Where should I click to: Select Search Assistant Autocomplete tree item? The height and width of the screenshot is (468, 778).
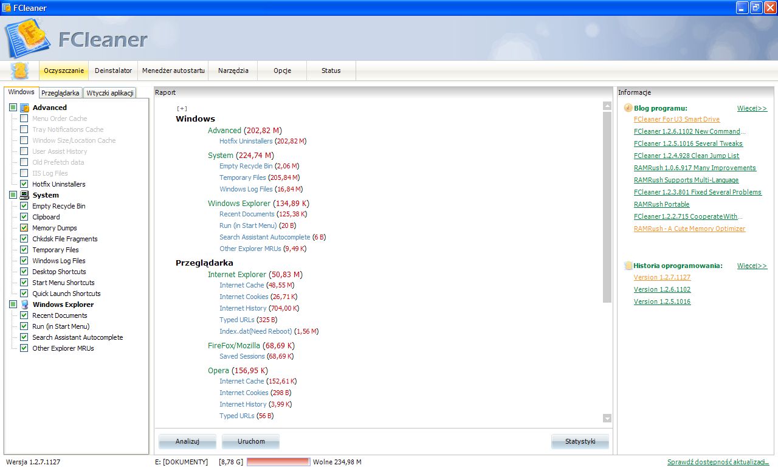click(78, 337)
